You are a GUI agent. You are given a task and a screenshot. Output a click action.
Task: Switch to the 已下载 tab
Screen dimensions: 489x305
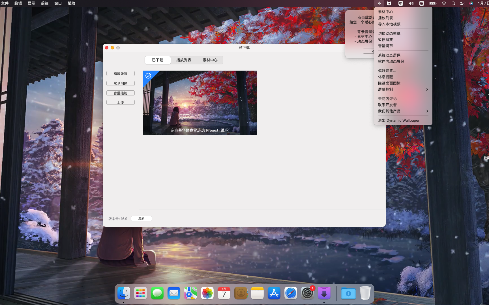(x=158, y=60)
